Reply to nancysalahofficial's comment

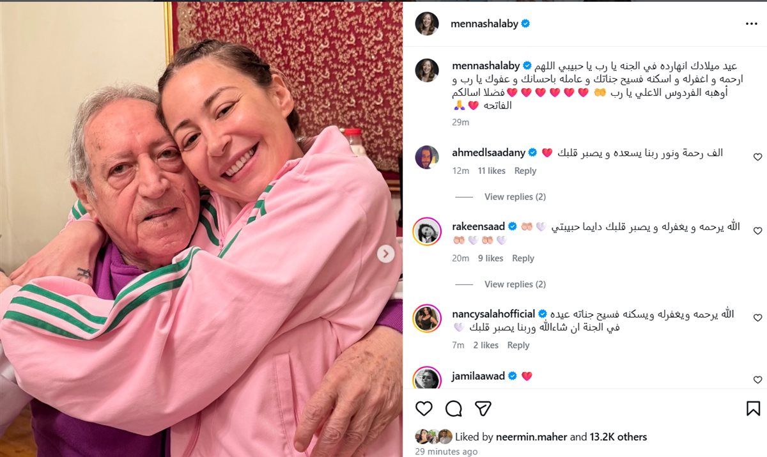click(x=518, y=345)
